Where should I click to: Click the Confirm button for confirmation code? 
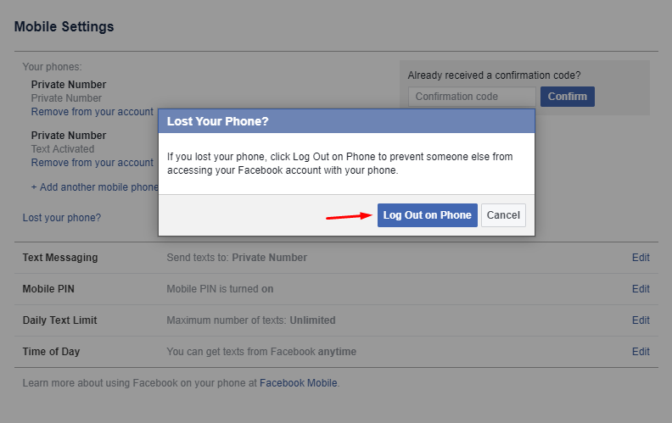click(x=568, y=97)
